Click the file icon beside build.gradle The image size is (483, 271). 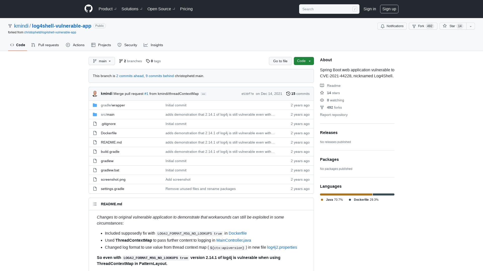coord(95,152)
